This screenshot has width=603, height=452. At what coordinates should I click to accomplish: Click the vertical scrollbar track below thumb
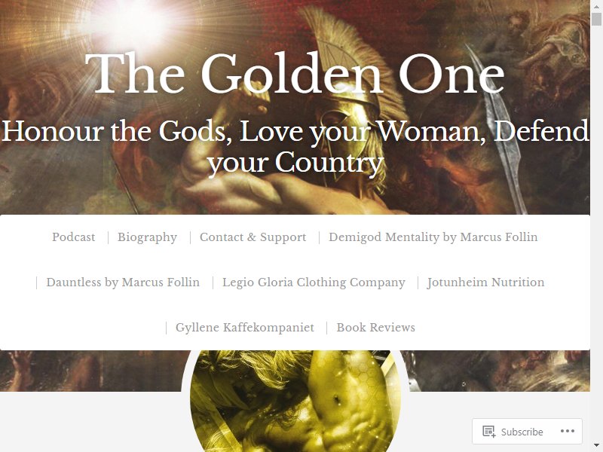point(596,231)
